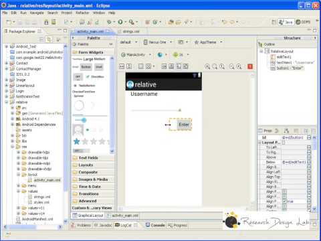The height and width of the screenshot is (241, 321).
Task: Select the OFF ToggleButton widget in the palette
Action: point(78,77)
